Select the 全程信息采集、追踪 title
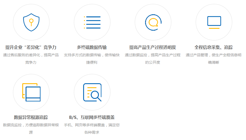 [214, 48]
